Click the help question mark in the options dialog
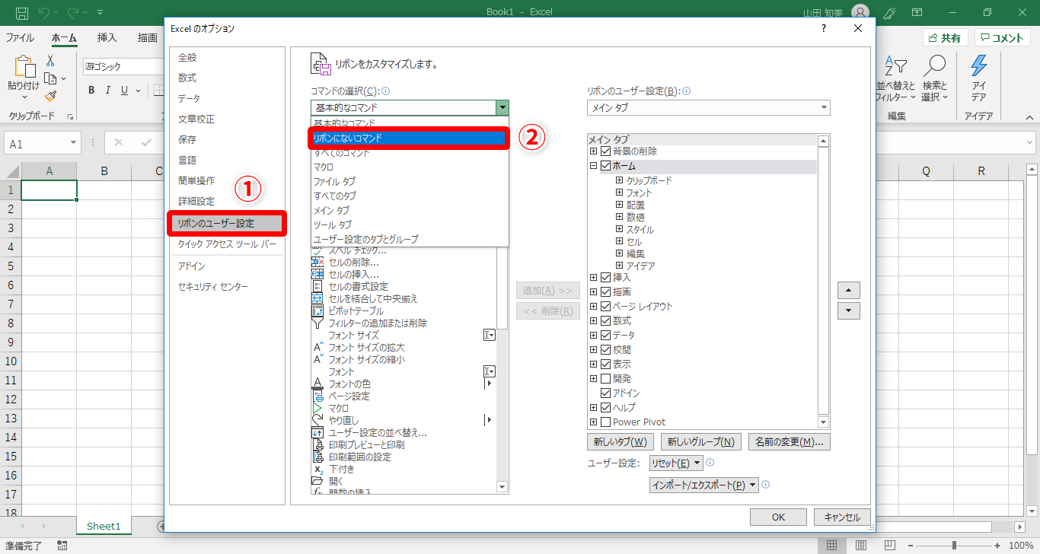This screenshot has width=1040, height=554. [x=823, y=29]
